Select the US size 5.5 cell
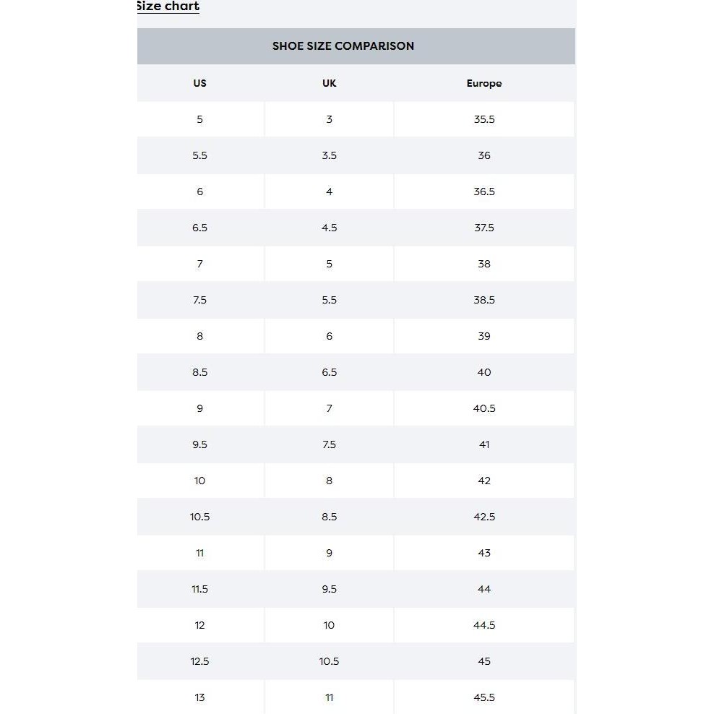 (x=200, y=155)
